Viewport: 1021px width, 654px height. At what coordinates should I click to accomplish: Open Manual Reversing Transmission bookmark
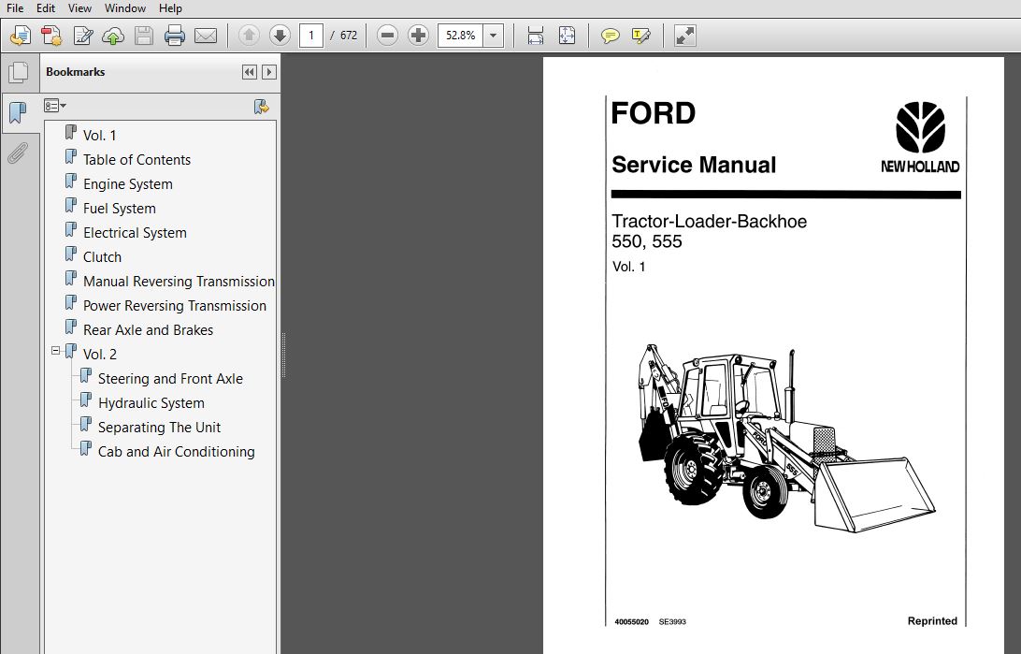pos(179,282)
